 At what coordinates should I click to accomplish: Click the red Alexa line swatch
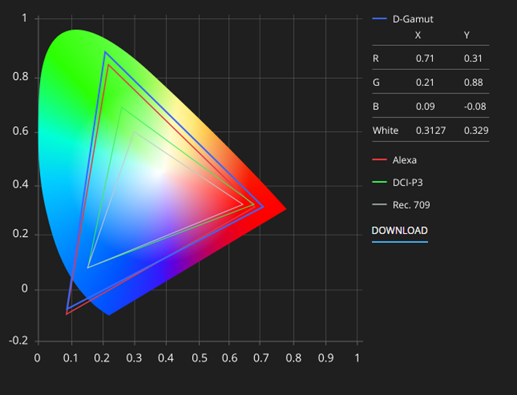click(379, 160)
